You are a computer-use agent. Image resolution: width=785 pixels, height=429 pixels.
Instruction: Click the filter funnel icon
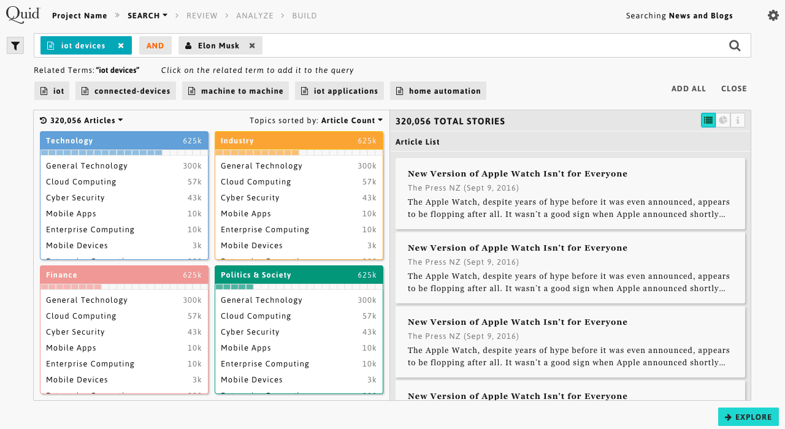[x=15, y=45]
